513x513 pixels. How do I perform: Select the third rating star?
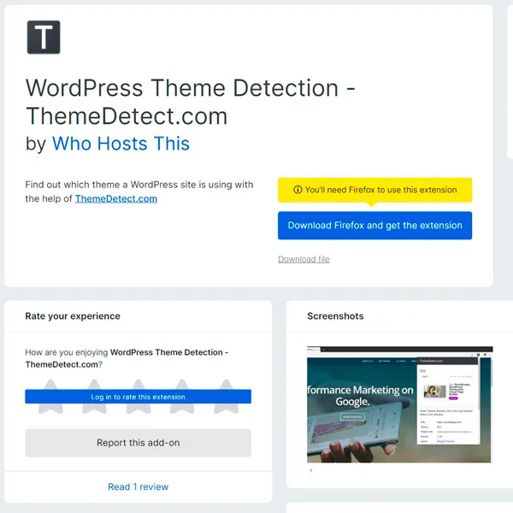click(138, 396)
